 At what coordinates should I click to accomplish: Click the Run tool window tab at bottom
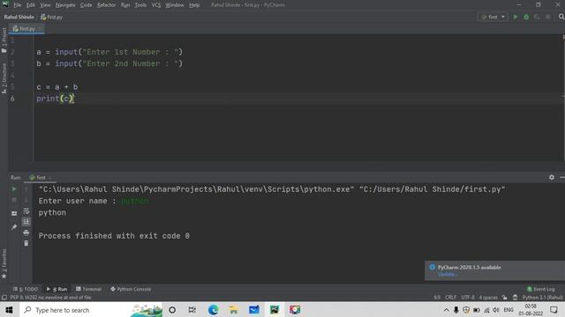click(56, 289)
